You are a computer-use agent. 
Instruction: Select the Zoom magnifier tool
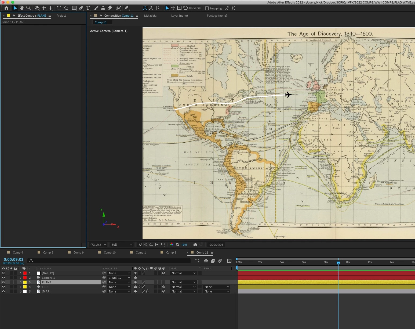point(28,8)
